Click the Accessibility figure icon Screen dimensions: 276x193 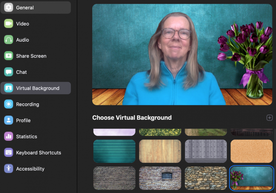coord(9,169)
